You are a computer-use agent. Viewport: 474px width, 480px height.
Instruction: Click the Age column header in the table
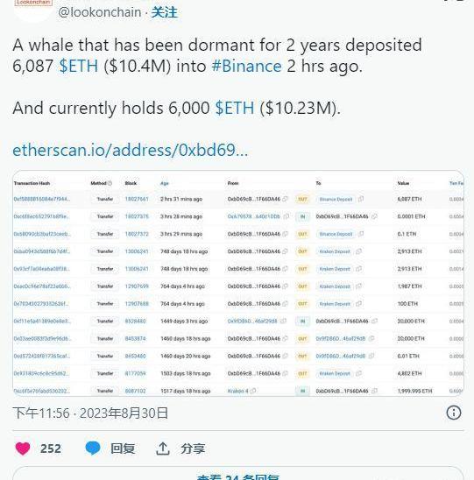(x=165, y=183)
